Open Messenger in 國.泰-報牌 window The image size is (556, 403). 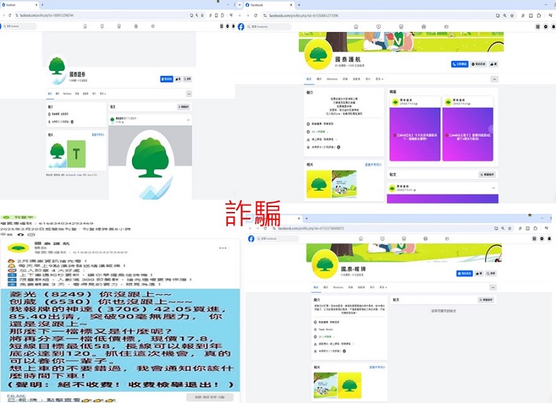tap(542, 239)
